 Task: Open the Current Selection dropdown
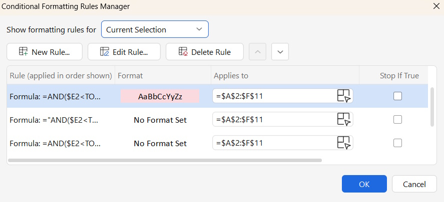[155, 29]
